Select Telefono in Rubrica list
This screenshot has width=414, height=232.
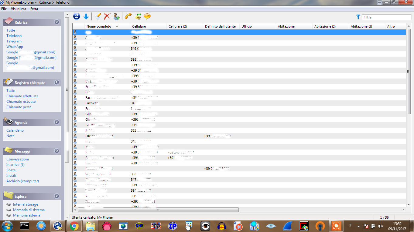pos(14,36)
